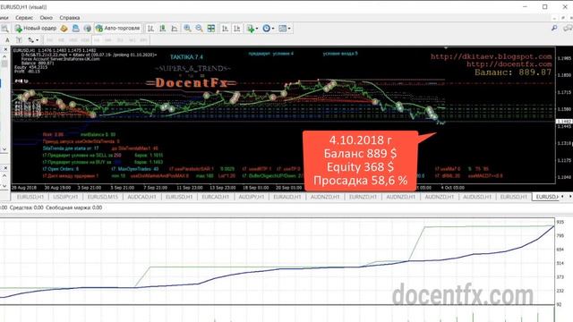Click the tester graph value 935 label
Viewport: 573px width, 322px height.
coord(560,222)
